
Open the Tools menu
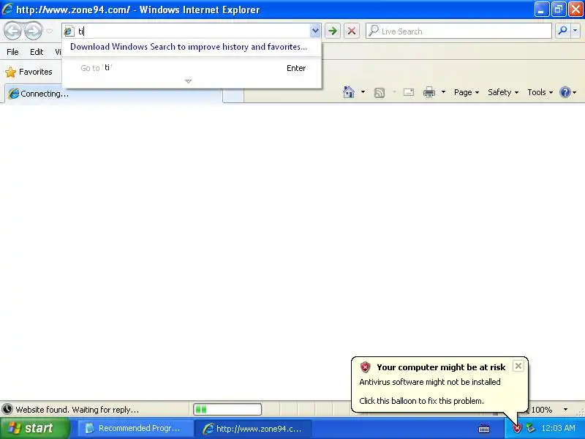pos(540,92)
